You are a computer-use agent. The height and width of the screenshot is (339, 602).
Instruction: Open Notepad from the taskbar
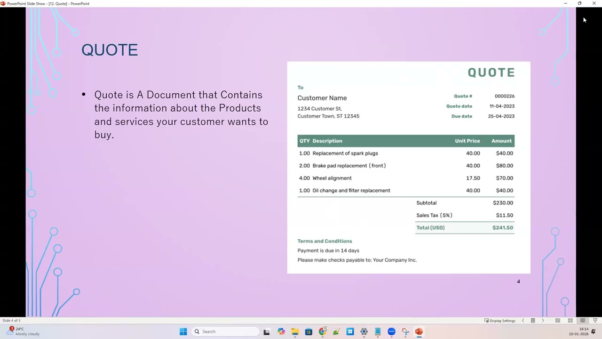coord(378,331)
